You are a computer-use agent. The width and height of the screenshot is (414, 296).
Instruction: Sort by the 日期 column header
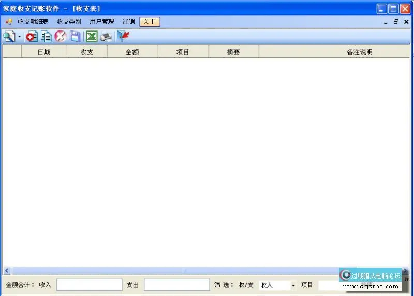point(44,52)
